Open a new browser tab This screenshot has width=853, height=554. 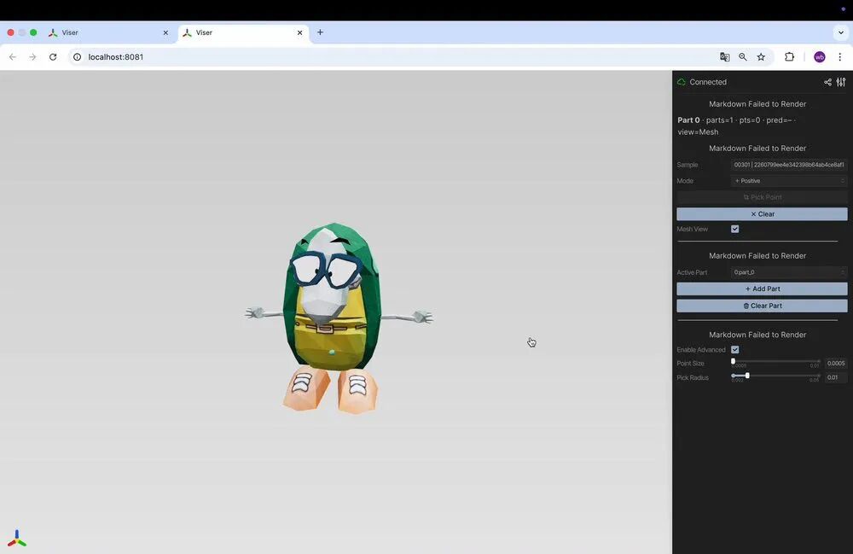pyautogui.click(x=320, y=32)
